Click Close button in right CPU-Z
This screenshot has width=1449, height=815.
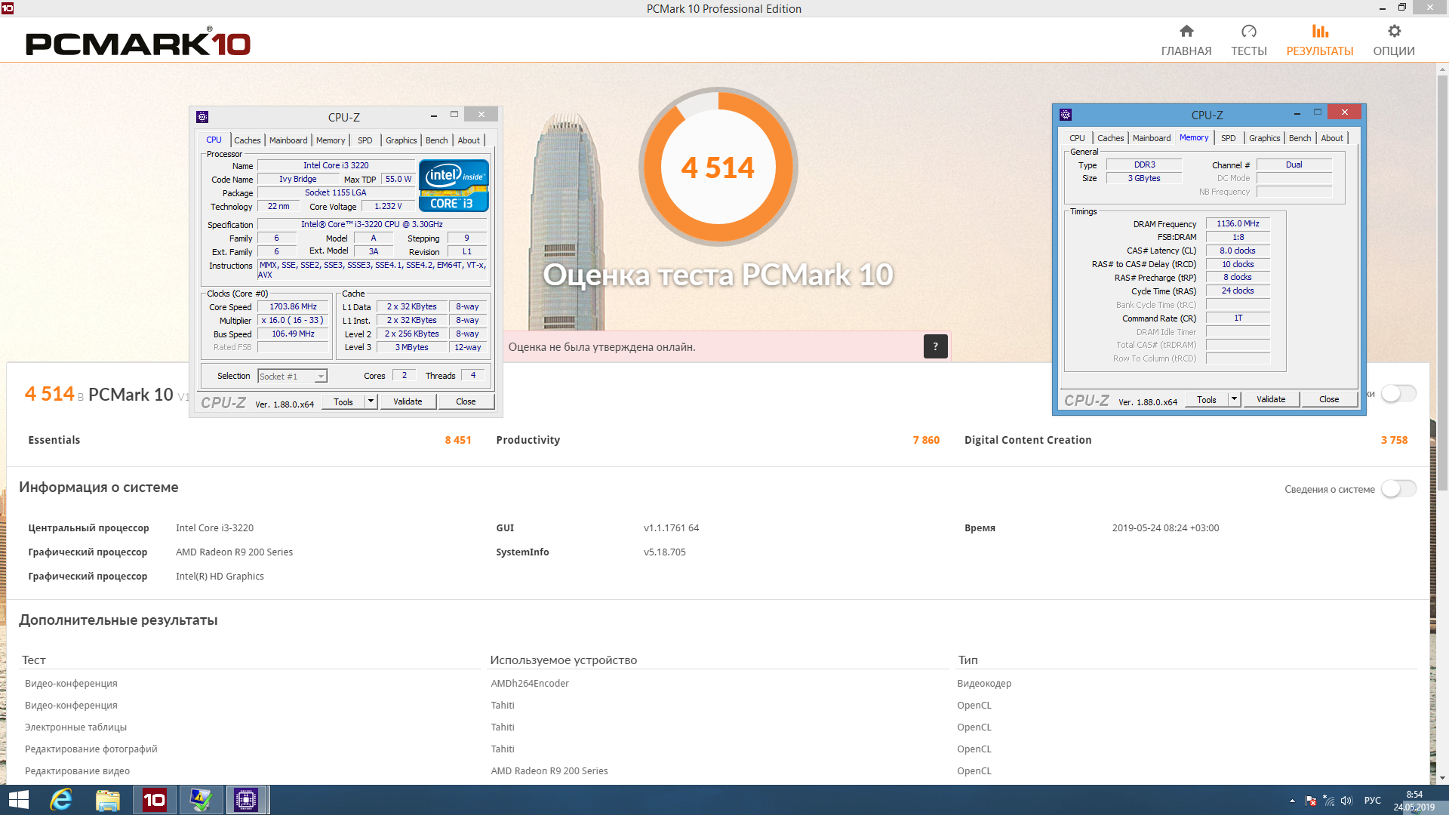(1329, 399)
